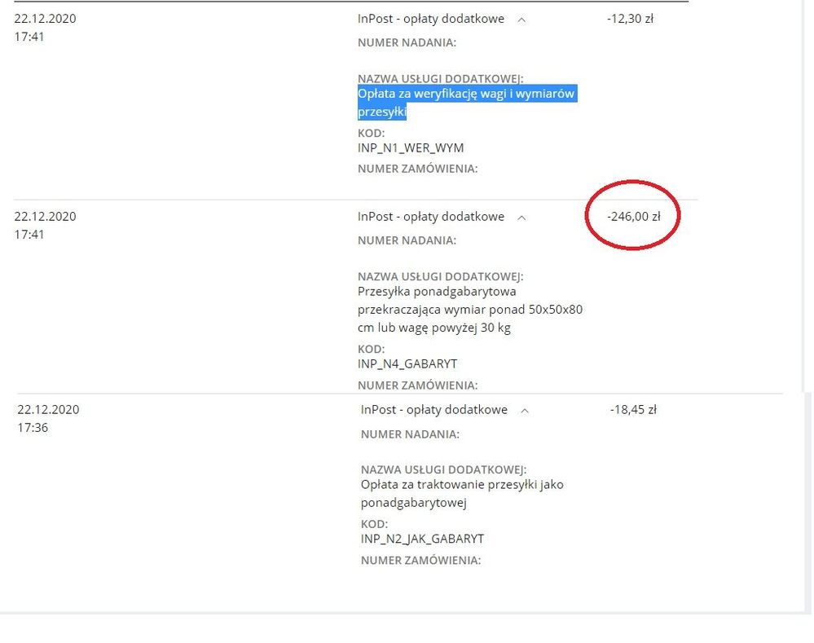Viewport: 814px width, 643px height.
Task: Click the code INP_N4_GABARYT
Action: (407, 363)
